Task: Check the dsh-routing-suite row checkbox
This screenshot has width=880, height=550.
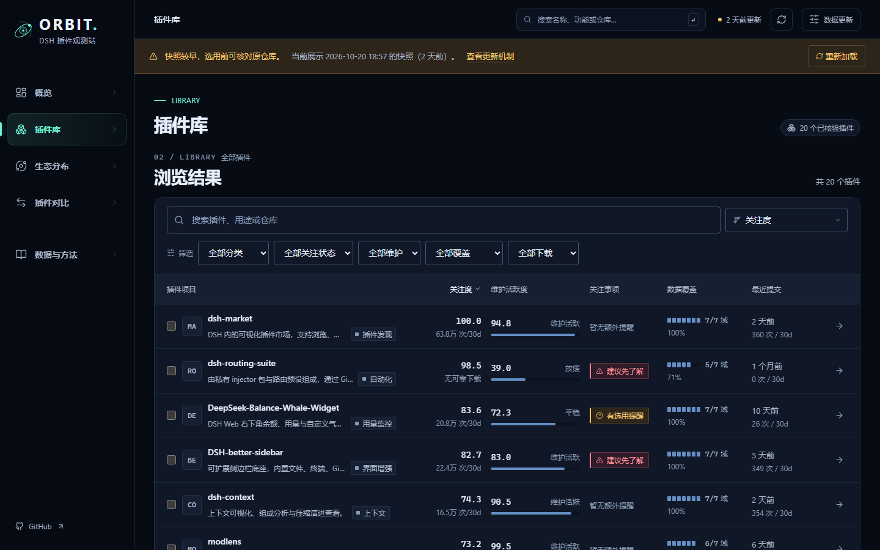Action: tap(172, 371)
